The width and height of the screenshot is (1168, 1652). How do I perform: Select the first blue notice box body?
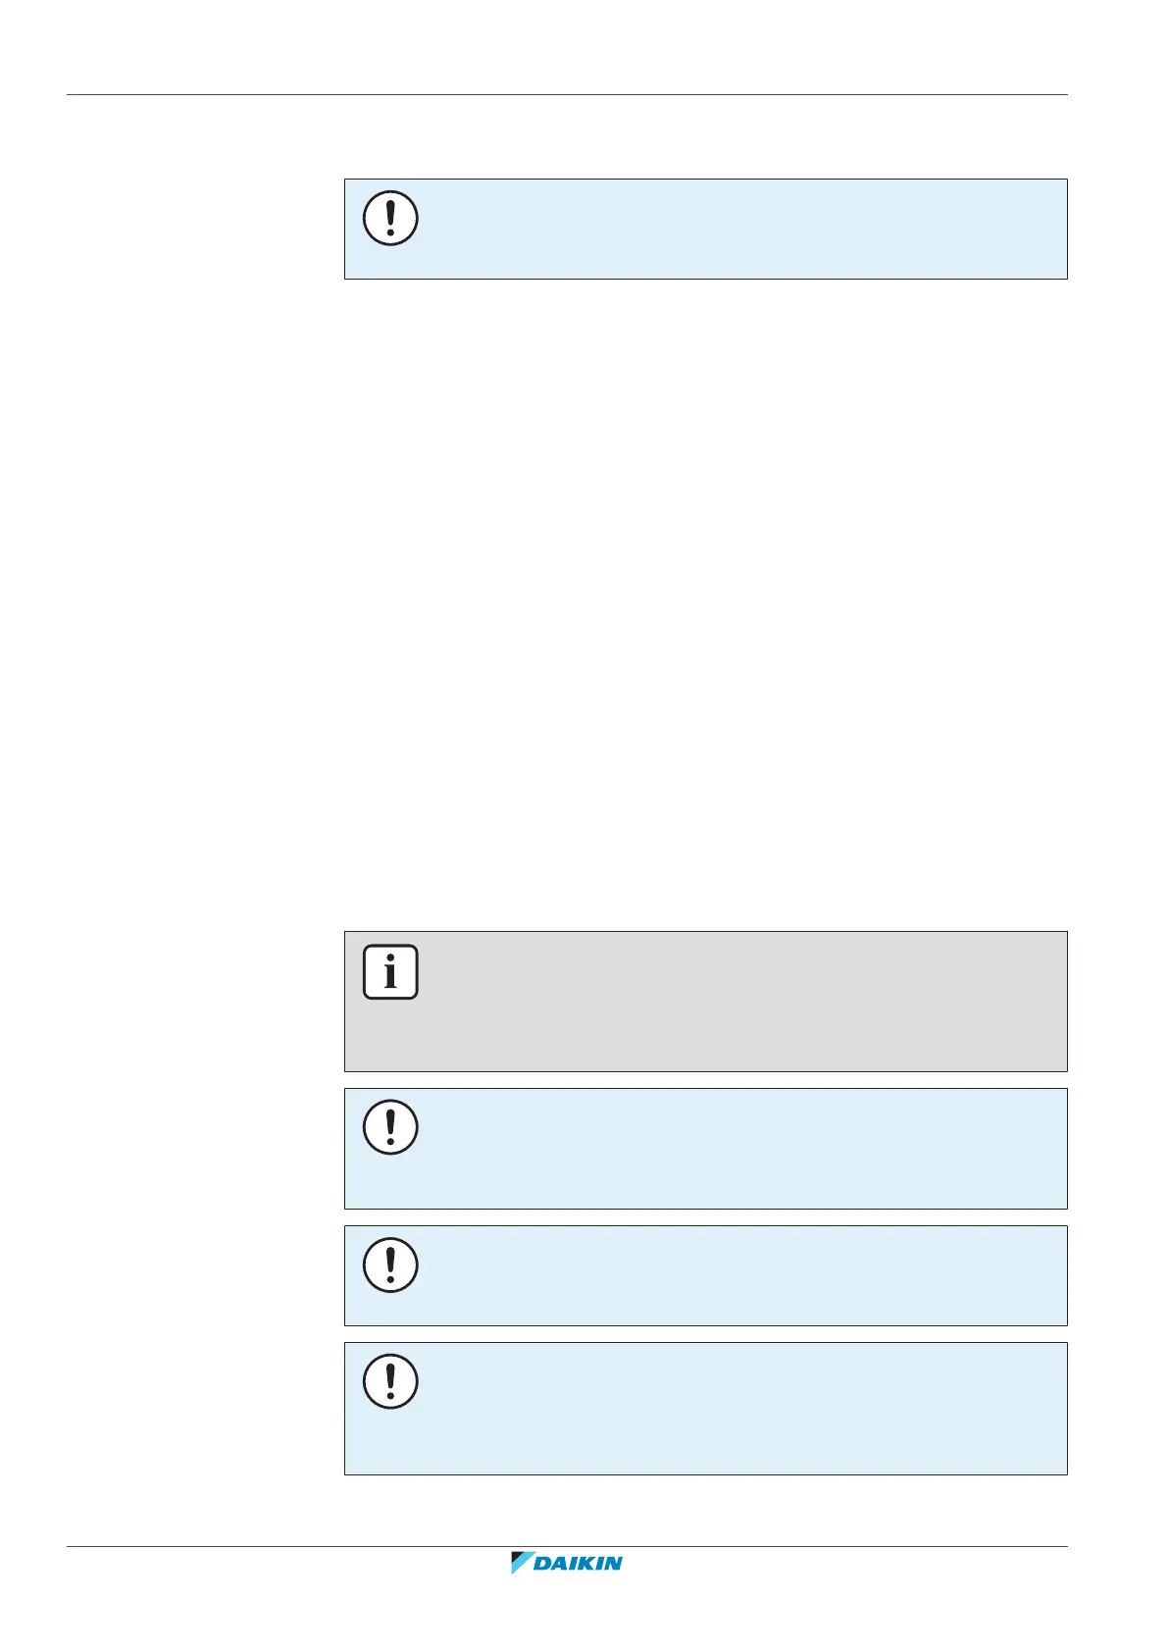coord(705,229)
